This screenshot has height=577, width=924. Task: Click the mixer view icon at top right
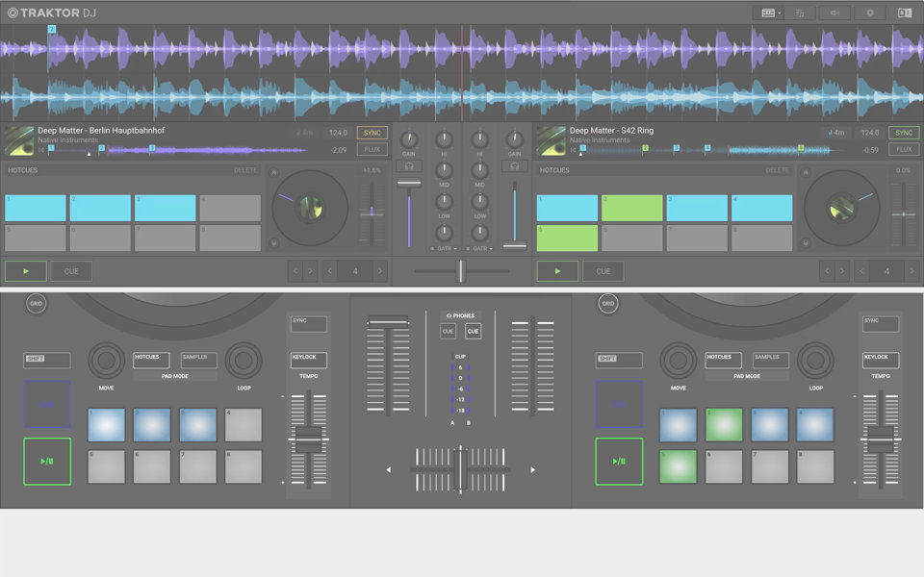[905, 13]
